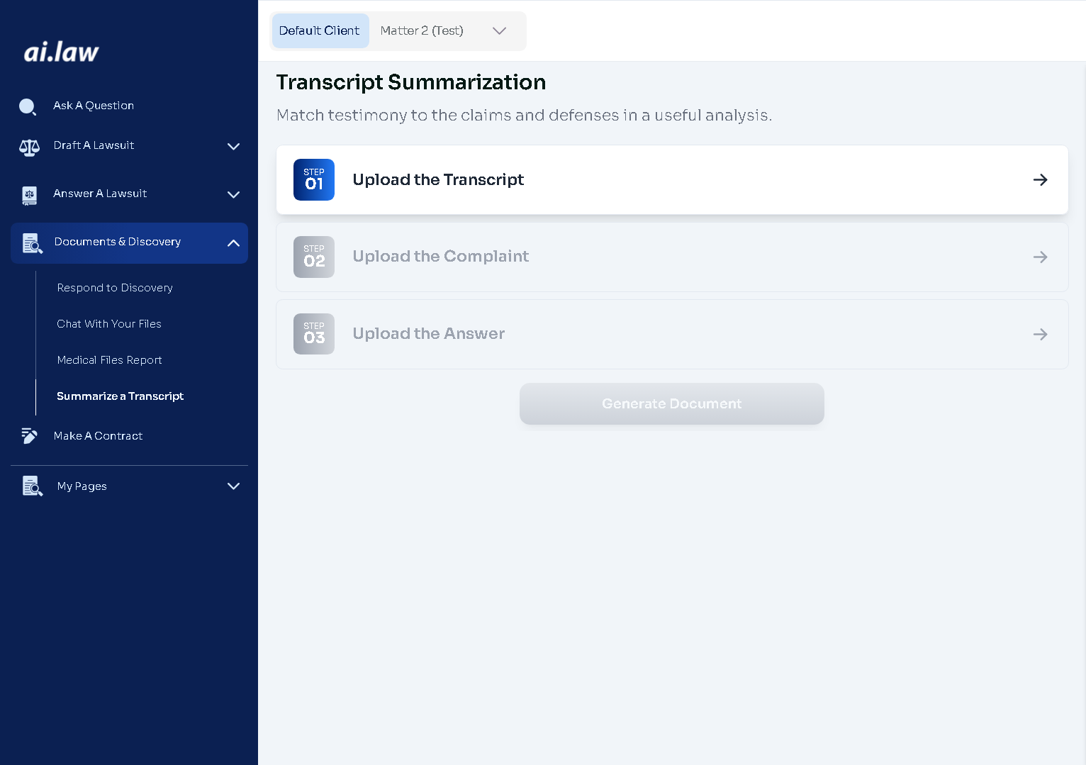Click the Documents & Discovery search-document icon
Image resolution: width=1086 pixels, height=765 pixels.
point(32,243)
